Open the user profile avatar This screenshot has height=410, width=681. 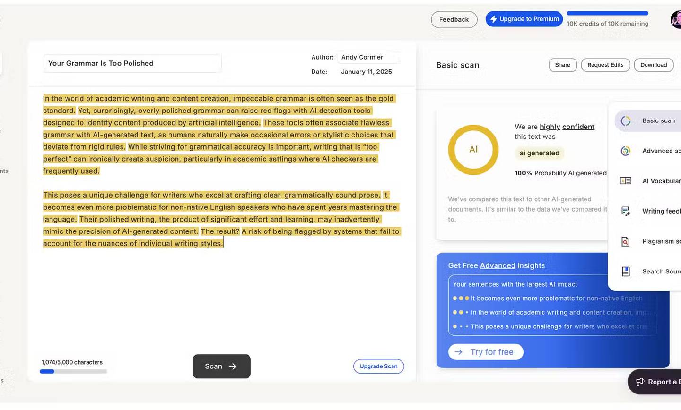click(676, 19)
